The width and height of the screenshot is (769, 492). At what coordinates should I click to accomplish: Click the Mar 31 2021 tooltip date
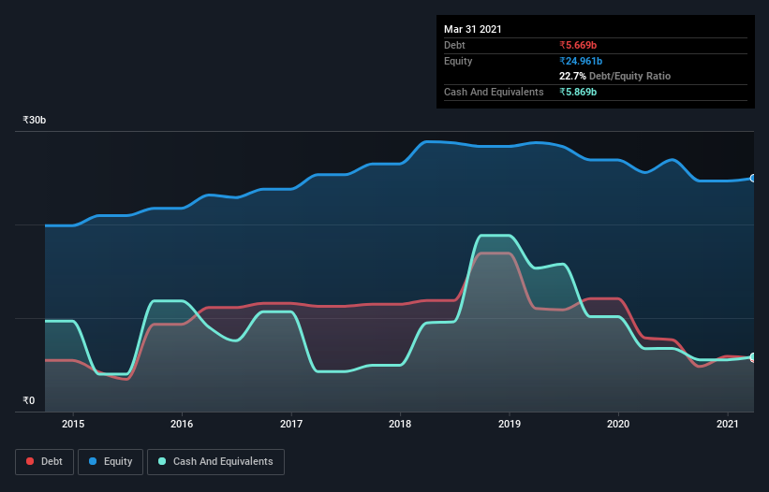click(473, 29)
